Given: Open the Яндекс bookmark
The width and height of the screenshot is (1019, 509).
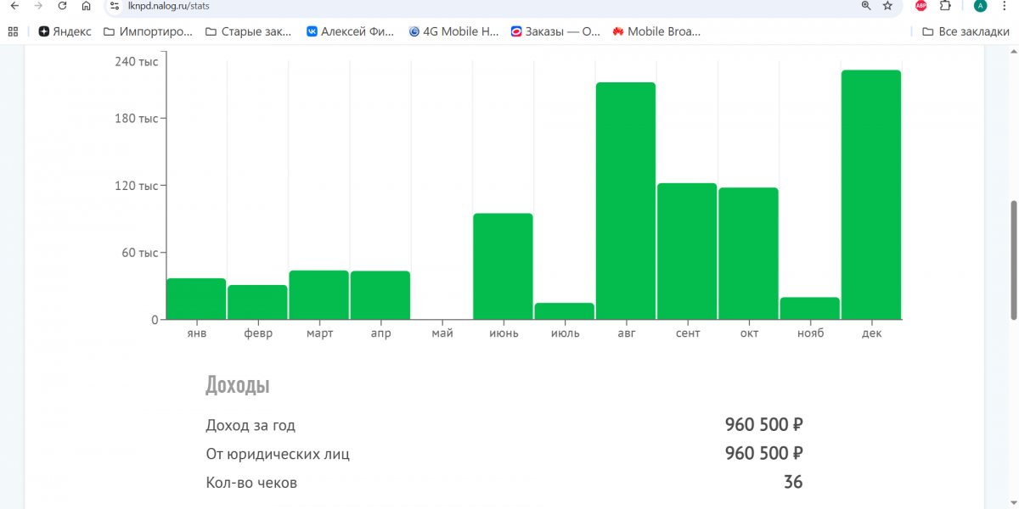Looking at the screenshot, I should (x=65, y=32).
